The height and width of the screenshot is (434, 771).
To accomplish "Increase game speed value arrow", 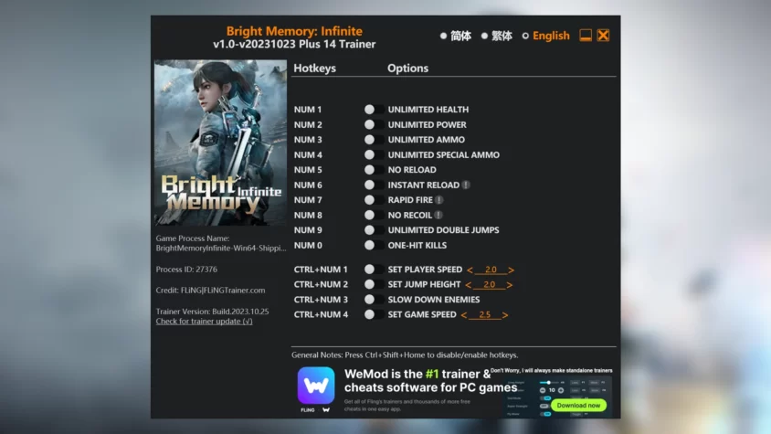I will tap(505, 315).
